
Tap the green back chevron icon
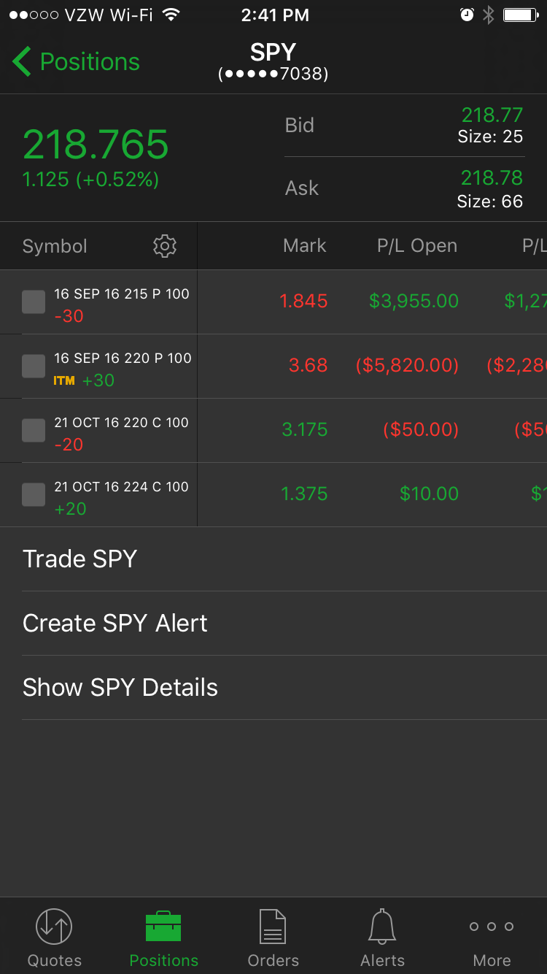pos(21,62)
